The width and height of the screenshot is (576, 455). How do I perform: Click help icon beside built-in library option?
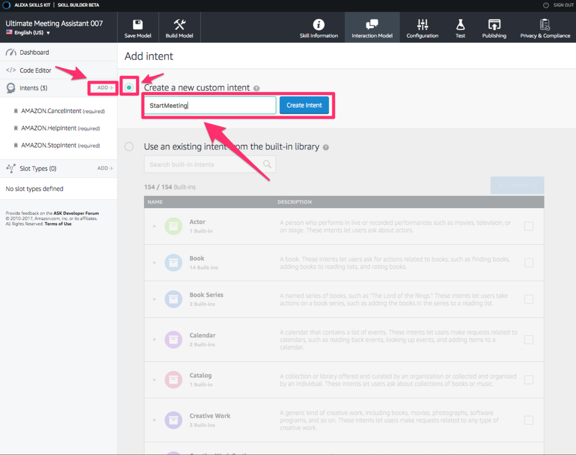point(326,147)
